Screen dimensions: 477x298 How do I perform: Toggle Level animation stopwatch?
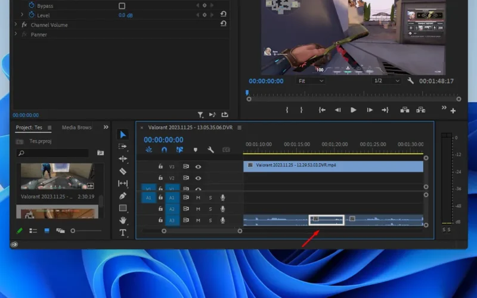coord(32,14)
